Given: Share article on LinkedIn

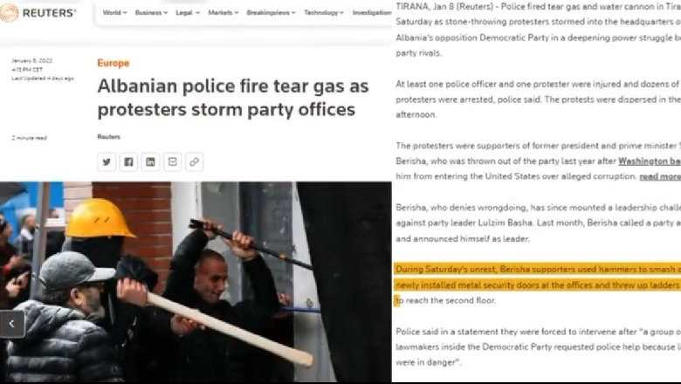Looking at the screenshot, I should point(150,161).
